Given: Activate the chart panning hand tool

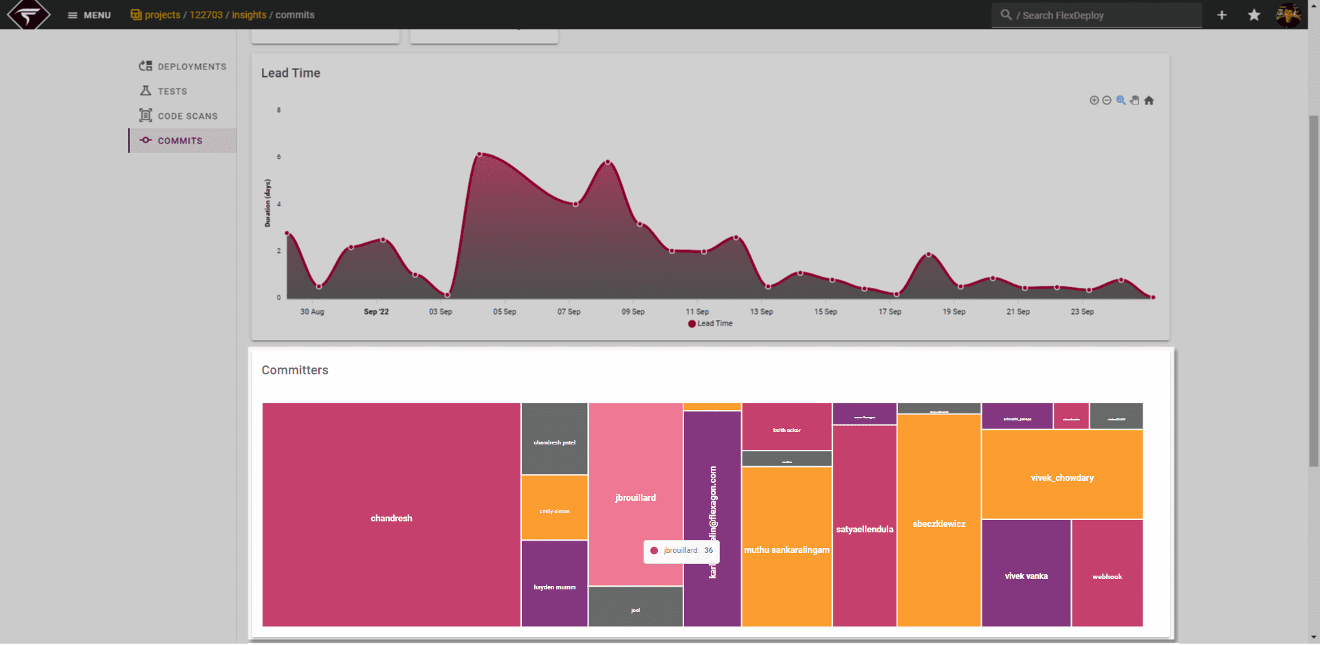Looking at the screenshot, I should [1134, 100].
